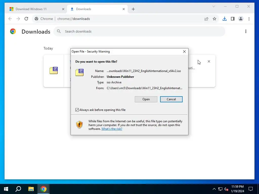Click the yellow warning shield icon

(x=79, y=125)
